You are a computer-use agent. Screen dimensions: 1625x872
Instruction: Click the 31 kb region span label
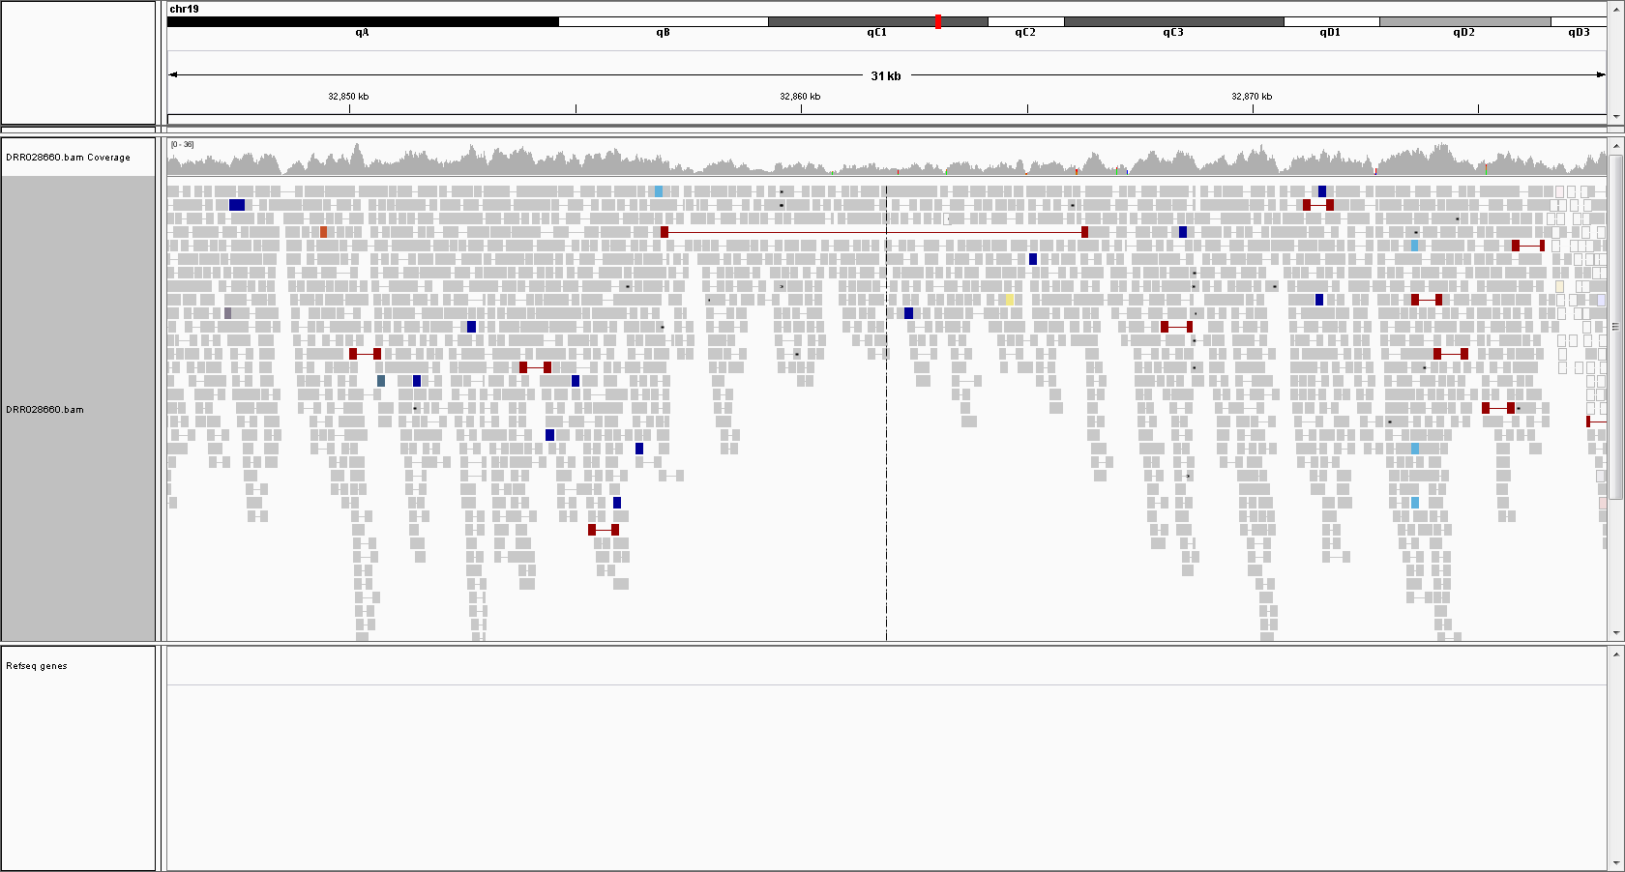coord(885,75)
